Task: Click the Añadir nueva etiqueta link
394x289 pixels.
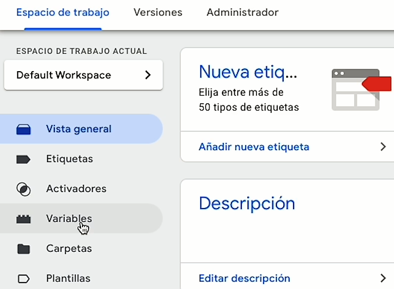Action: pos(254,147)
